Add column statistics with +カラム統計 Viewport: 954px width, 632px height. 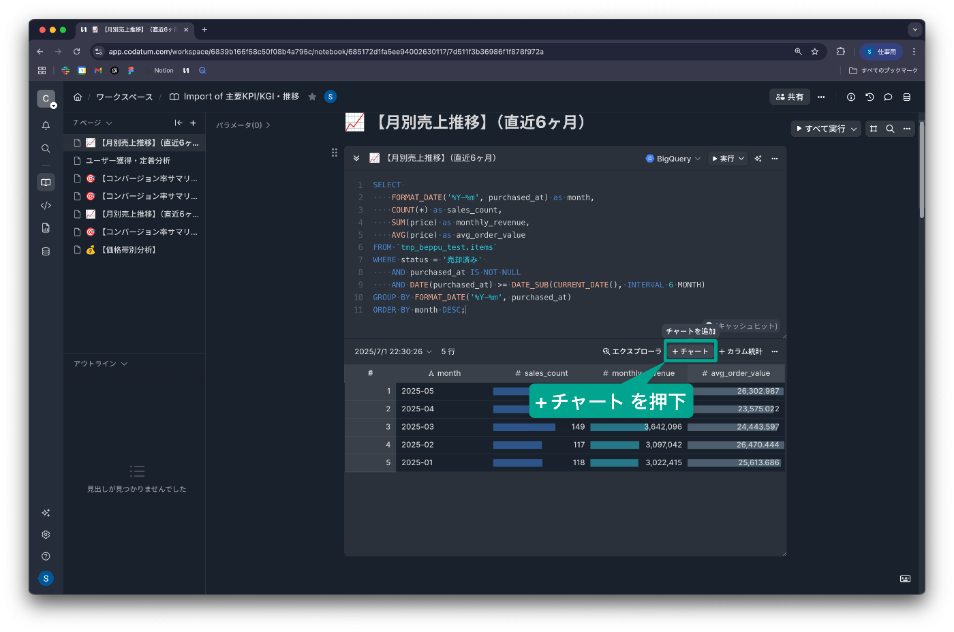741,351
